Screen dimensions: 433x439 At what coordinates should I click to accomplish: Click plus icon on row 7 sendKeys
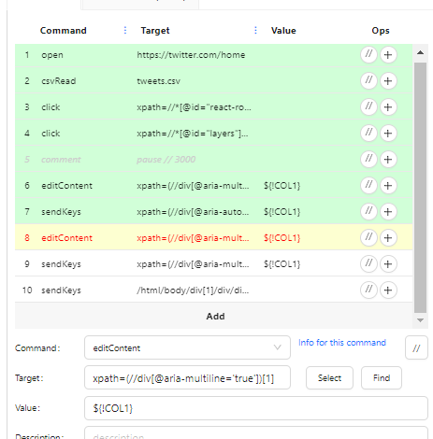click(388, 212)
